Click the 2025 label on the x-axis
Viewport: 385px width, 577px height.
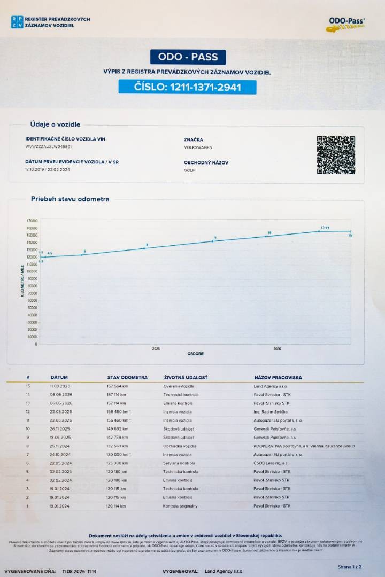[156, 348]
